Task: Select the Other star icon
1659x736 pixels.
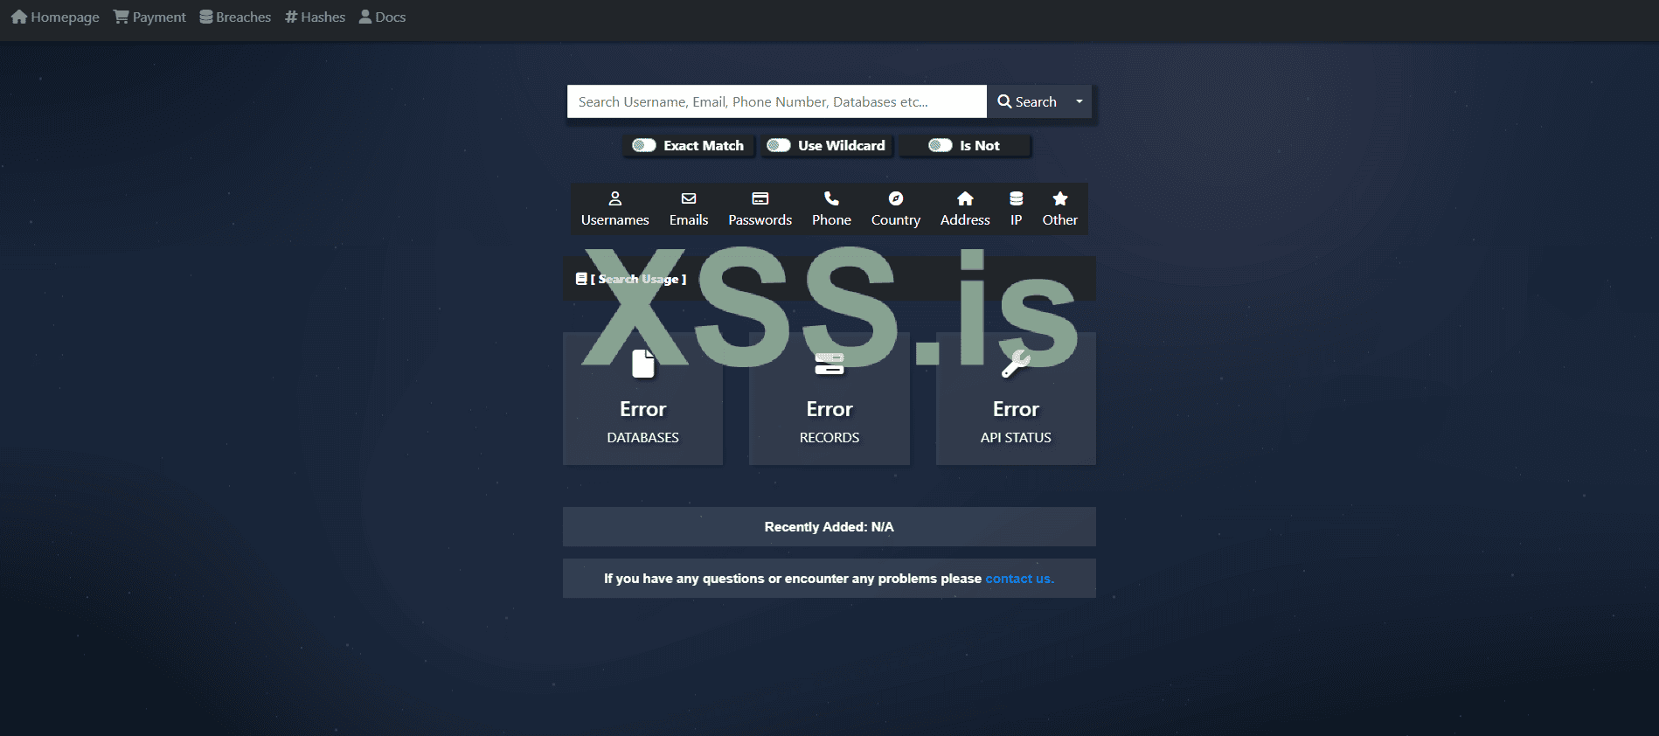Action: [x=1060, y=198]
